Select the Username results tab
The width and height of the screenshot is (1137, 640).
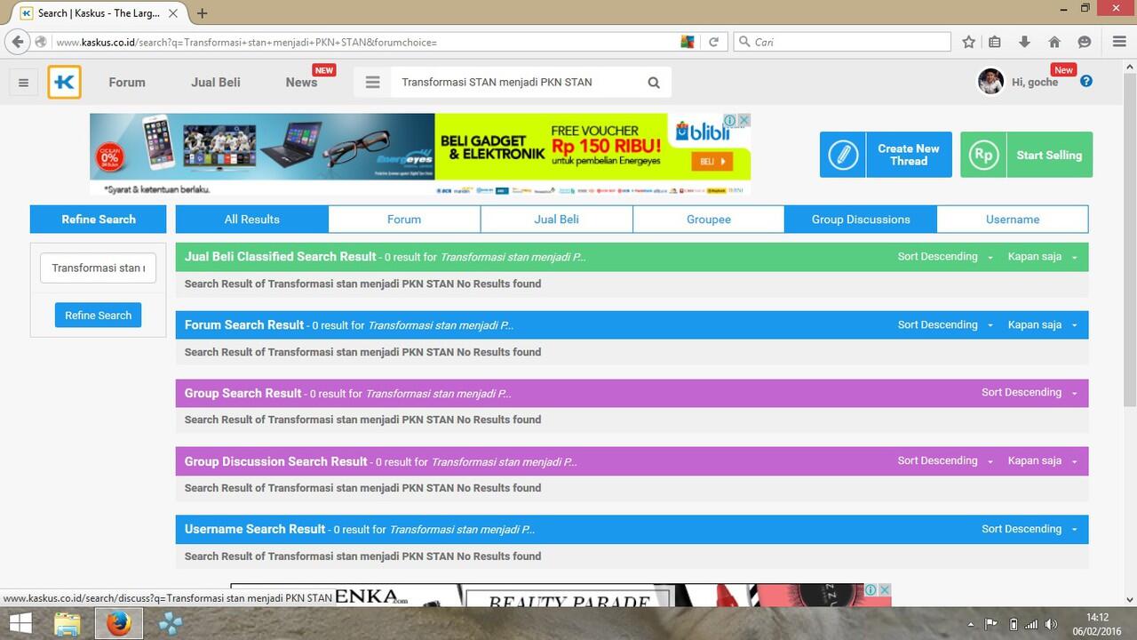tap(1012, 220)
